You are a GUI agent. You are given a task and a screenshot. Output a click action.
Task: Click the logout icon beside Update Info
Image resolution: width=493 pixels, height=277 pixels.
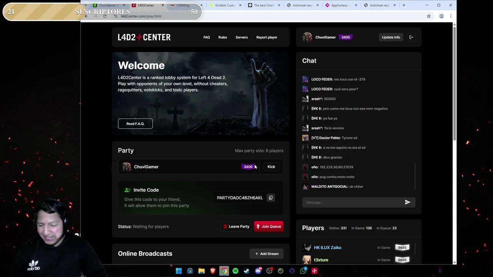tap(411, 37)
